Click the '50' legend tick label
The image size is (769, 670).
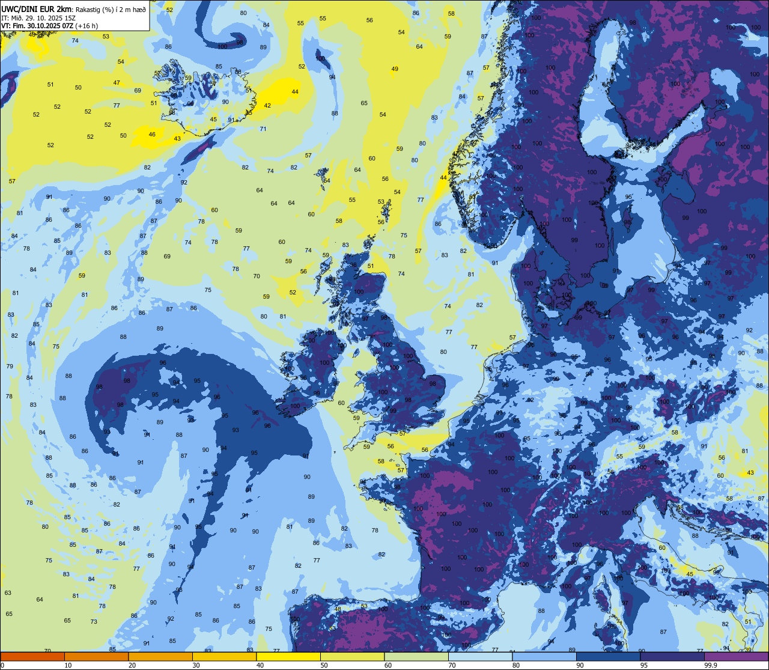pos(324,665)
